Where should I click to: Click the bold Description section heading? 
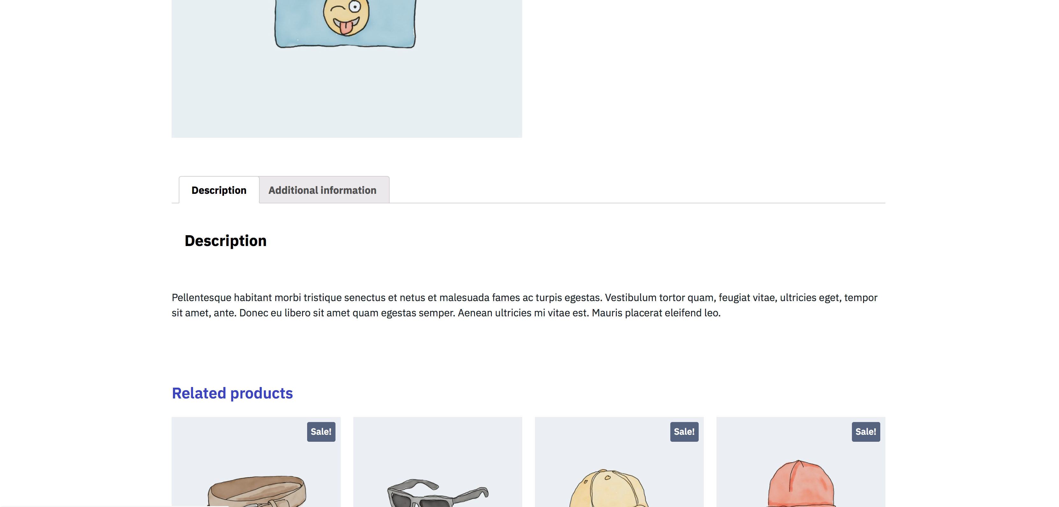226,241
